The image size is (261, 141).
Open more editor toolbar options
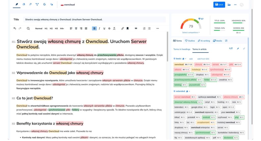point(158,28)
